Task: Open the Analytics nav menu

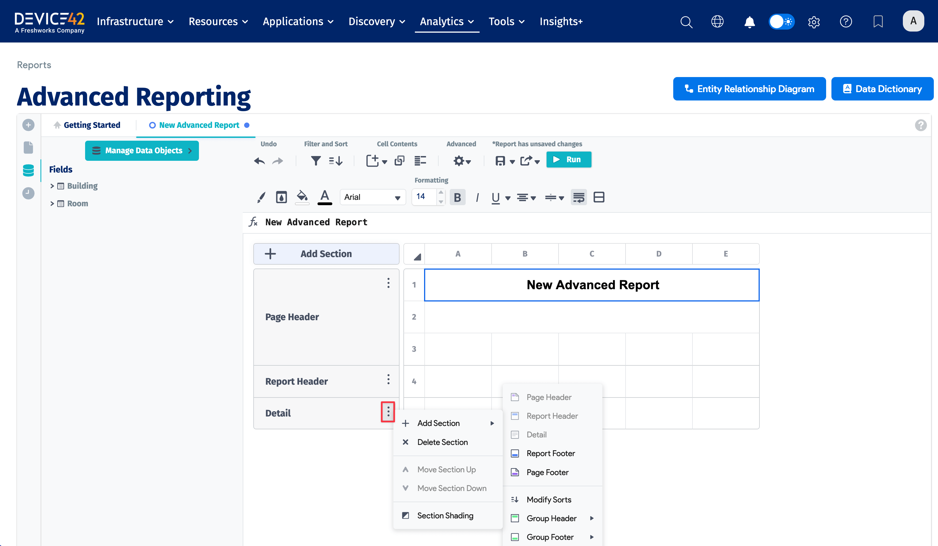Action: coord(447,21)
